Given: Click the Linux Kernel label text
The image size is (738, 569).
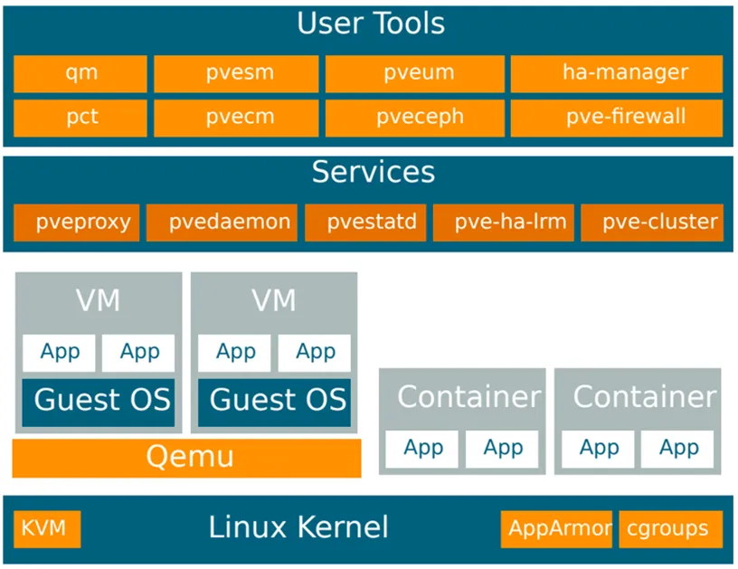Looking at the screenshot, I should click(x=298, y=527).
